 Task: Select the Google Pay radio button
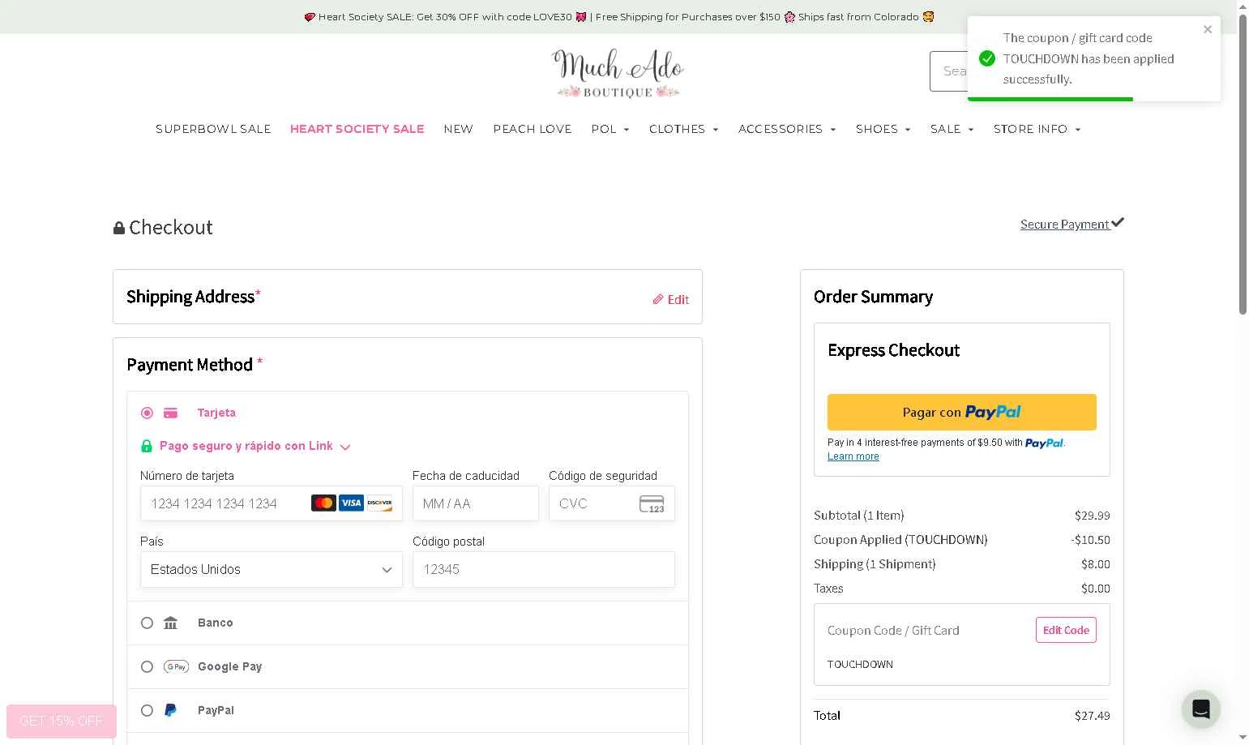point(147,666)
